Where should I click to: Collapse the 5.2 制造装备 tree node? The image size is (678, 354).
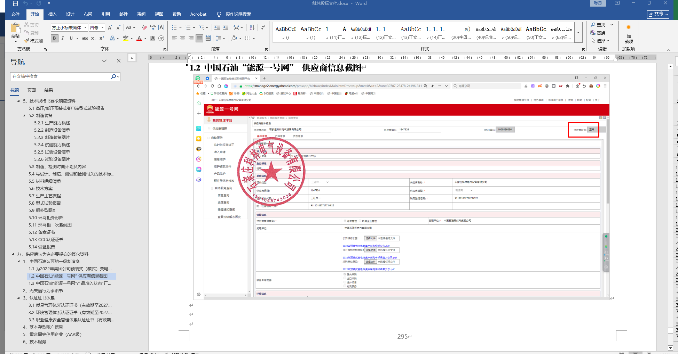pos(24,115)
